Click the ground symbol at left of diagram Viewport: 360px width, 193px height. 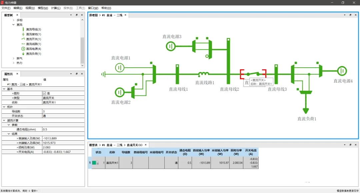click(103, 74)
